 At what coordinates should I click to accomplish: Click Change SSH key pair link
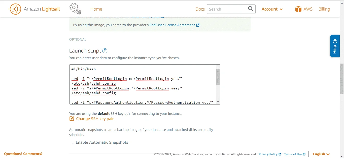coord(95,119)
